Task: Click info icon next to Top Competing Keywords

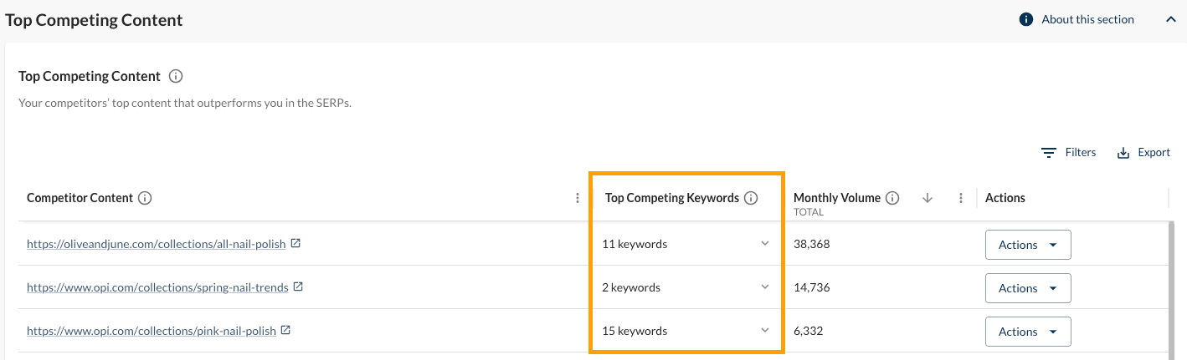Action: (x=751, y=198)
